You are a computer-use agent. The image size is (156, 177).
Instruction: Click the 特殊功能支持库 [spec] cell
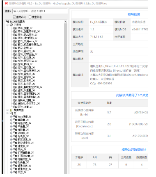pos(84,136)
